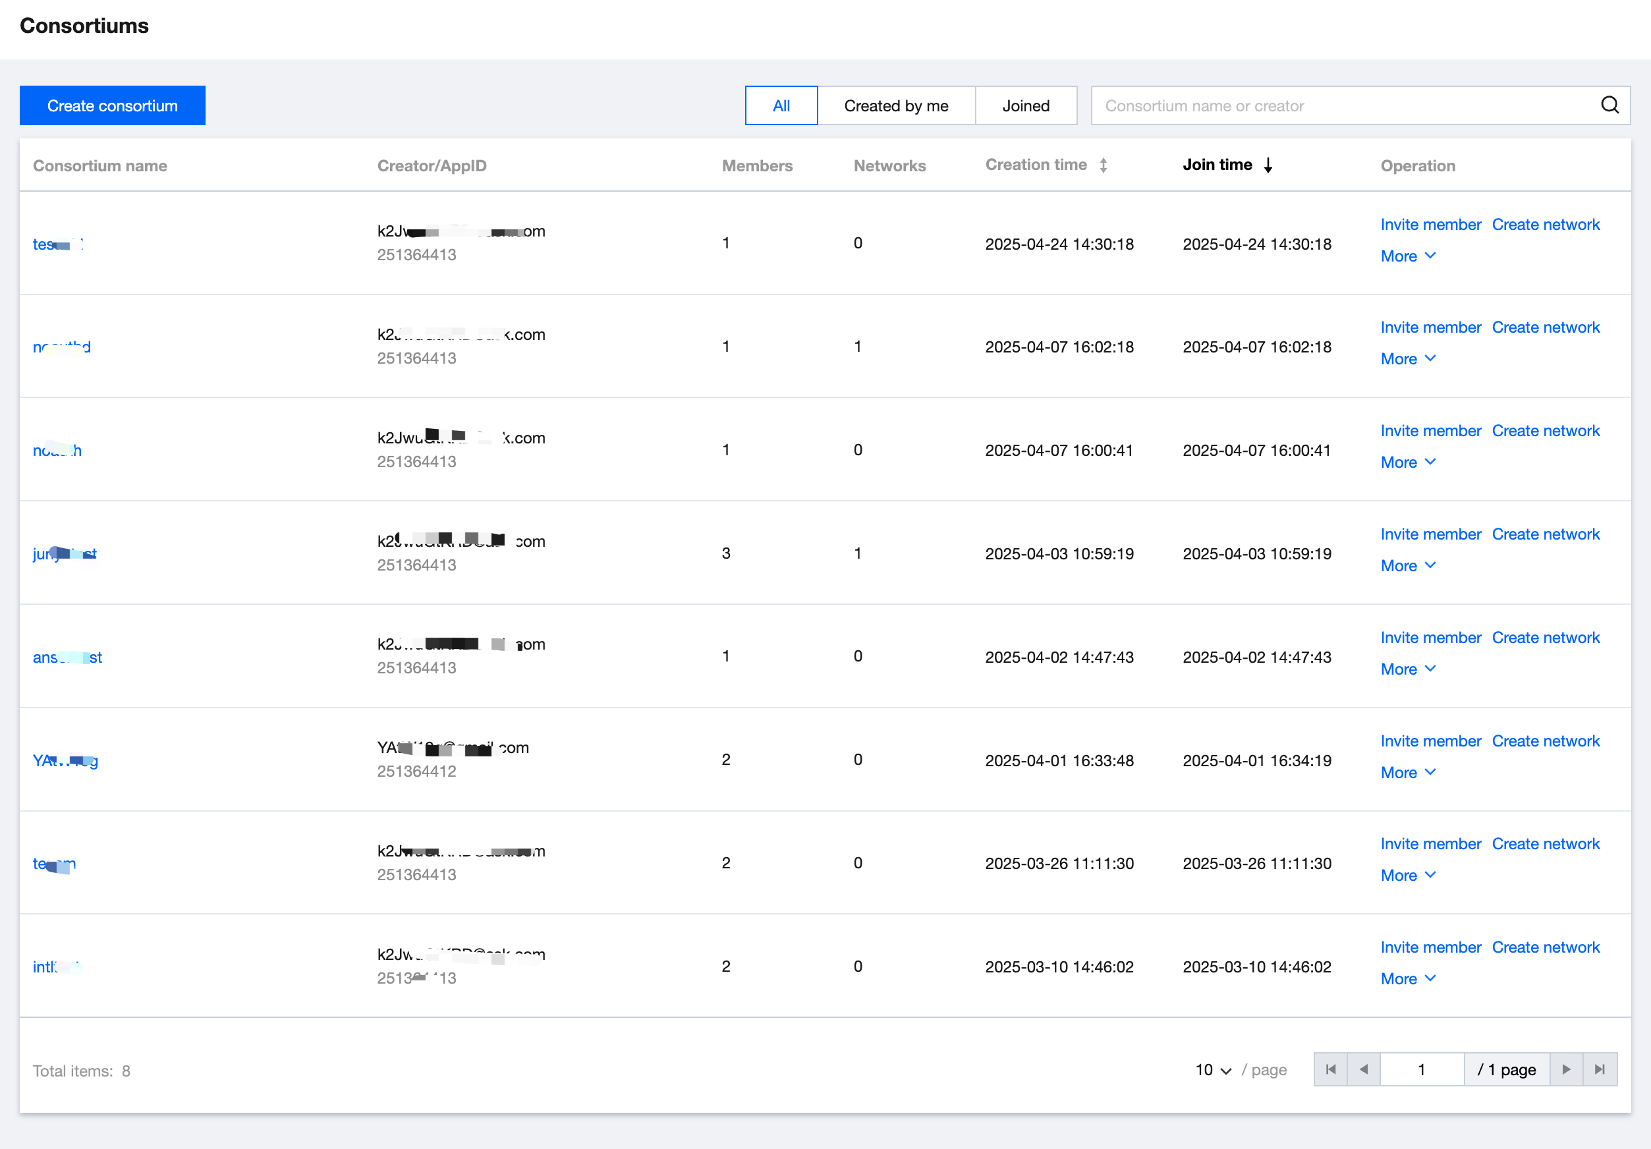Jump to last page arrow icon
The width and height of the screenshot is (1651, 1149).
1599,1069
